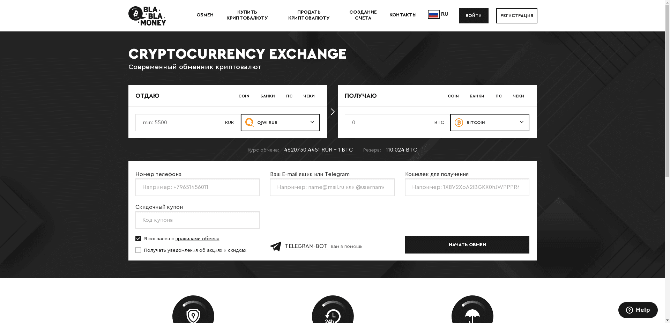Uncheck agreement with правилами обмена
Image resolution: width=670 pixels, height=323 pixels.
click(x=138, y=238)
